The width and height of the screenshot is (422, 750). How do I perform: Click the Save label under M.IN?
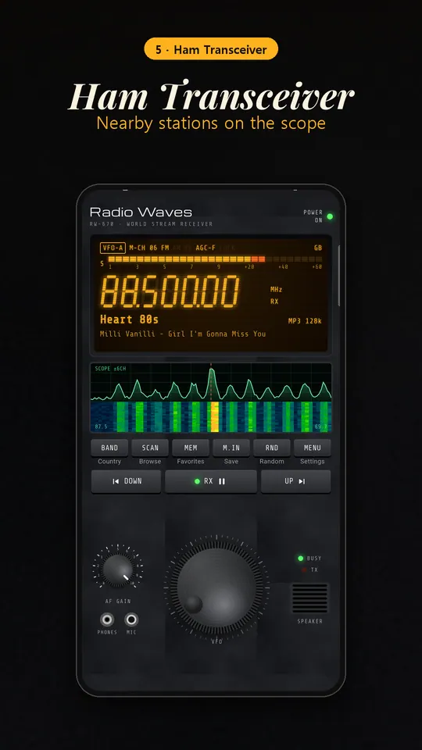click(x=231, y=462)
